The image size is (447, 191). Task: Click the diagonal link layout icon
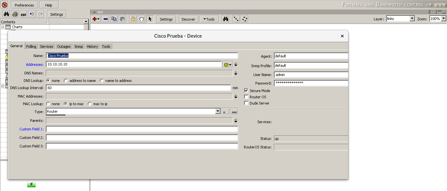(x=236, y=19)
